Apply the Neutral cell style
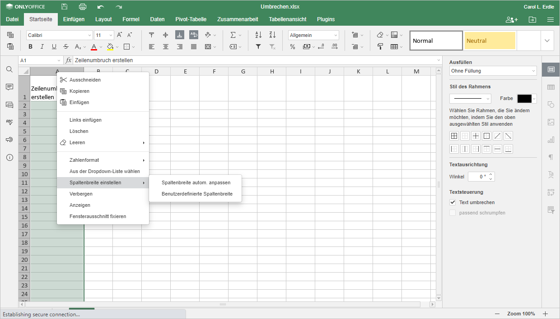Viewport: 560px width, 319px height. pyautogui.click(x=490, y=41)
